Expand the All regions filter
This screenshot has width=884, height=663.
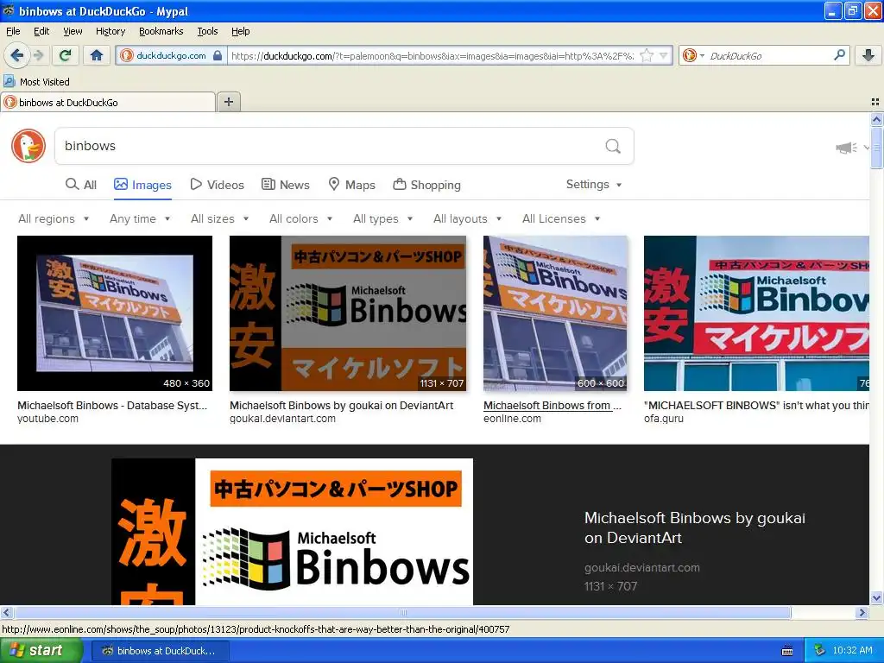click(54, 218)
